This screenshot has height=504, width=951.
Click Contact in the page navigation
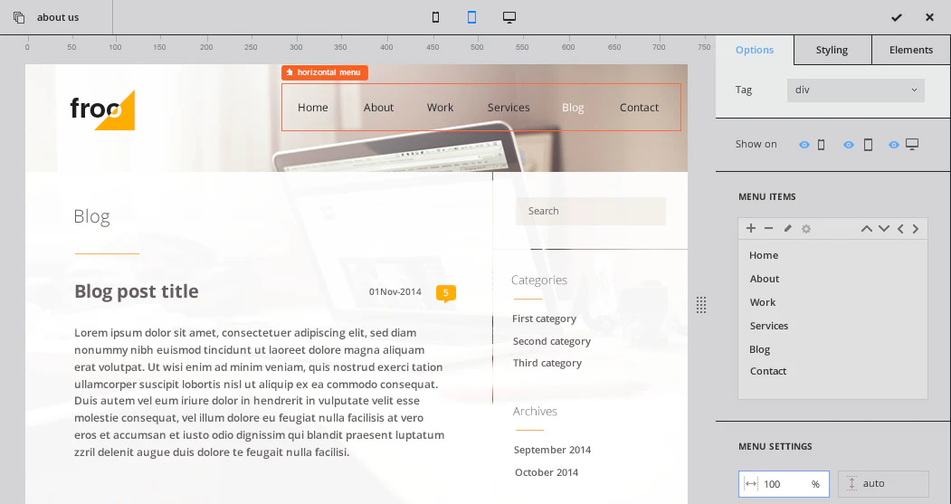click(x=639, y=108)
